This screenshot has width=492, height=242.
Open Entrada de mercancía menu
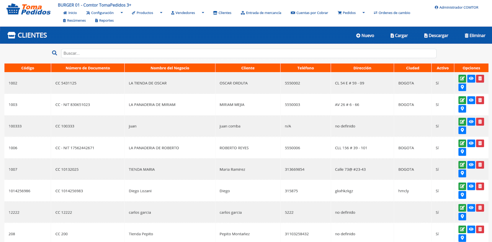pos(261,13)
